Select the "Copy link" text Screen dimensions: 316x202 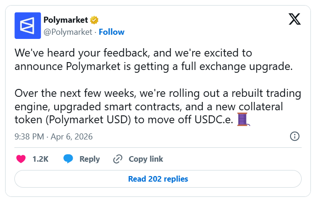pos(145,159)
